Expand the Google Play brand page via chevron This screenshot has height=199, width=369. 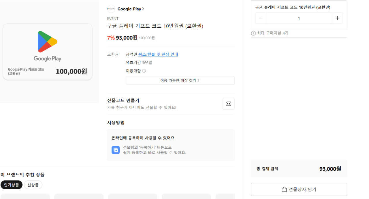[x=143, y=9]
